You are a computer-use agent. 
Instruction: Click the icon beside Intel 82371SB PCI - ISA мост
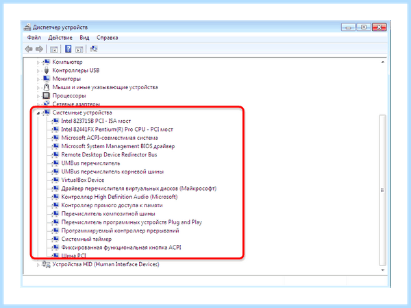[x=55, y=121]
